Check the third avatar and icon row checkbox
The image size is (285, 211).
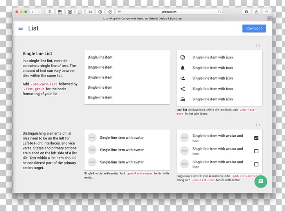256,165
